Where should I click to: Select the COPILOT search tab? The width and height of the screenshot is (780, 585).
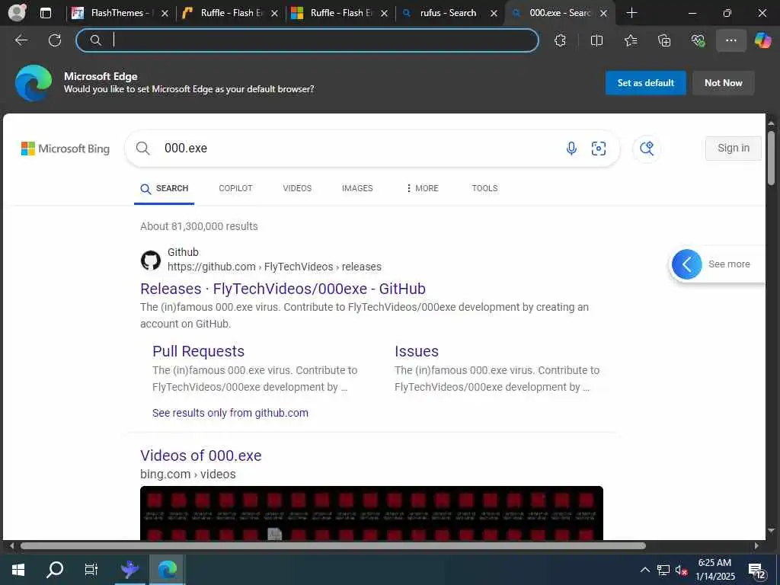pos(236,189)
